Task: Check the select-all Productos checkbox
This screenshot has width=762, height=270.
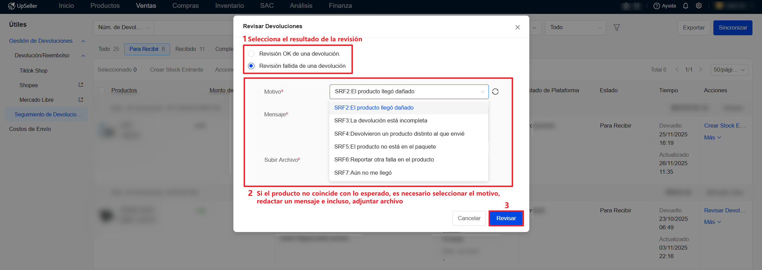Action: (x=101, y=90)
